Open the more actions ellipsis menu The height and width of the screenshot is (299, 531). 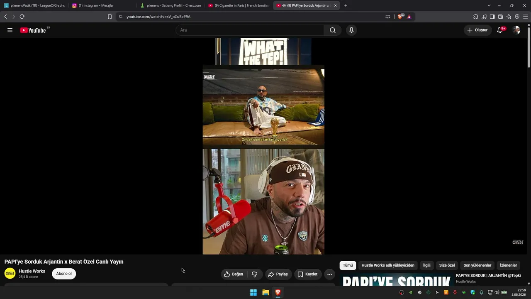tap(329, 274)
